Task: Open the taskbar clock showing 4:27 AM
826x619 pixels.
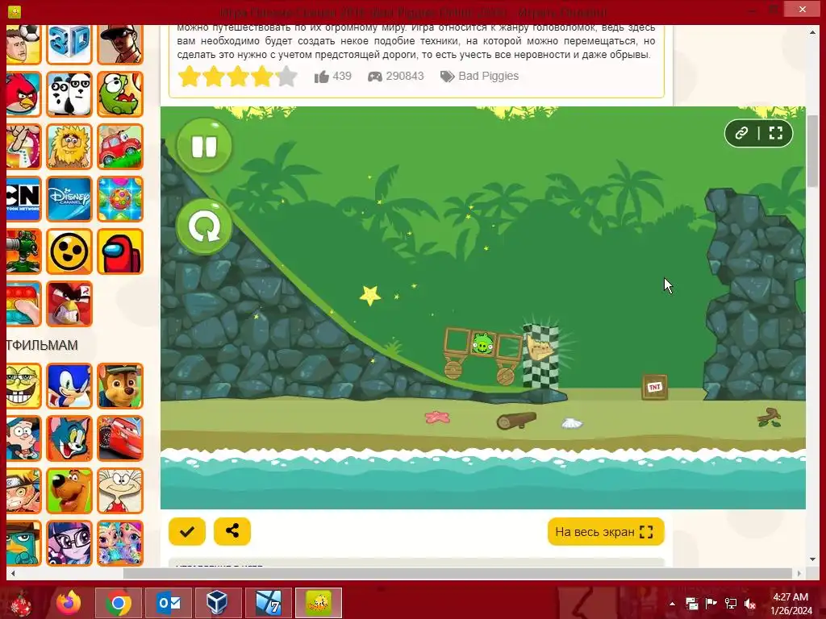Action: click(791, 604)
